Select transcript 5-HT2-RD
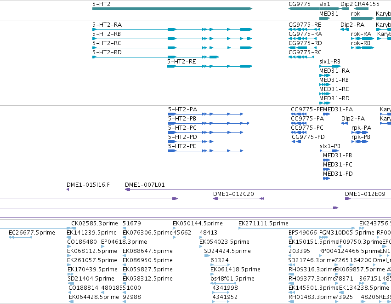The height and width of the screenshot is (304, 391). tap(156, 57)
